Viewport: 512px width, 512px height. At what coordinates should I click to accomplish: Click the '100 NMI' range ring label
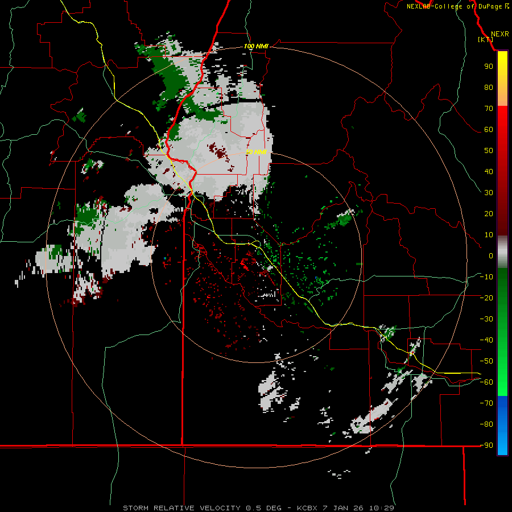256,47
